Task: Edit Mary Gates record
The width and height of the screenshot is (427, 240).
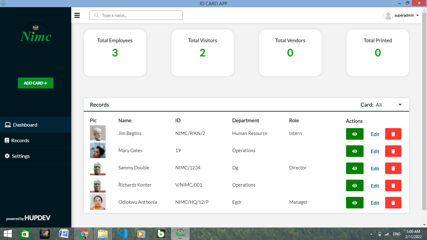Action: click(x=375, y=152)
